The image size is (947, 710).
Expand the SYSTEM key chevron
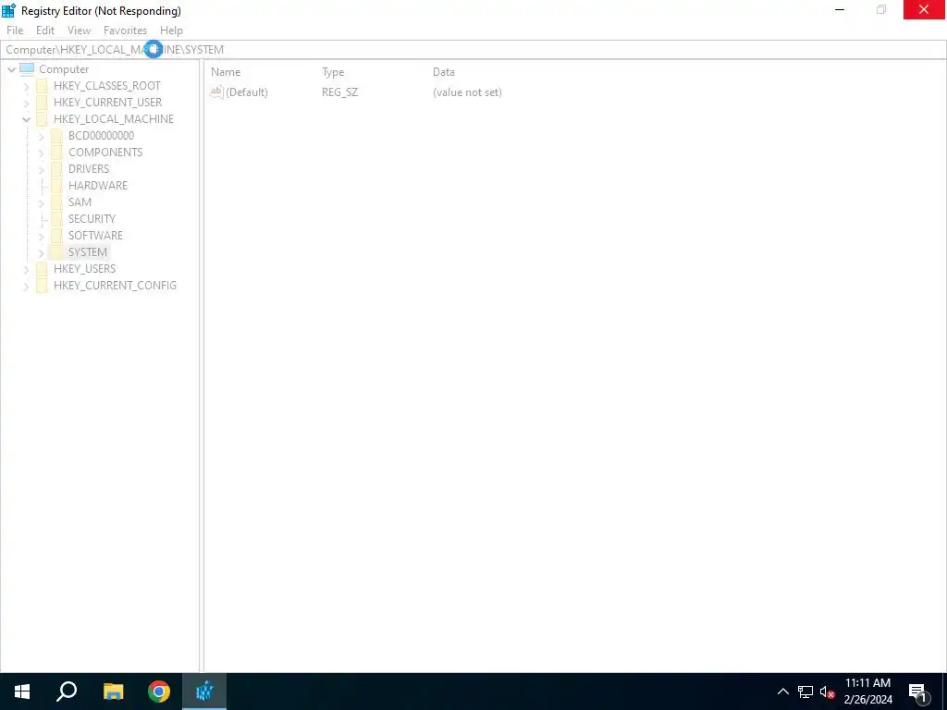pos(41,252)
